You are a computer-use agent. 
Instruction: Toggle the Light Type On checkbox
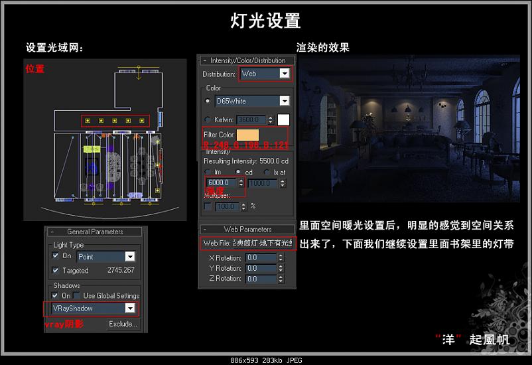coord(56,256)
